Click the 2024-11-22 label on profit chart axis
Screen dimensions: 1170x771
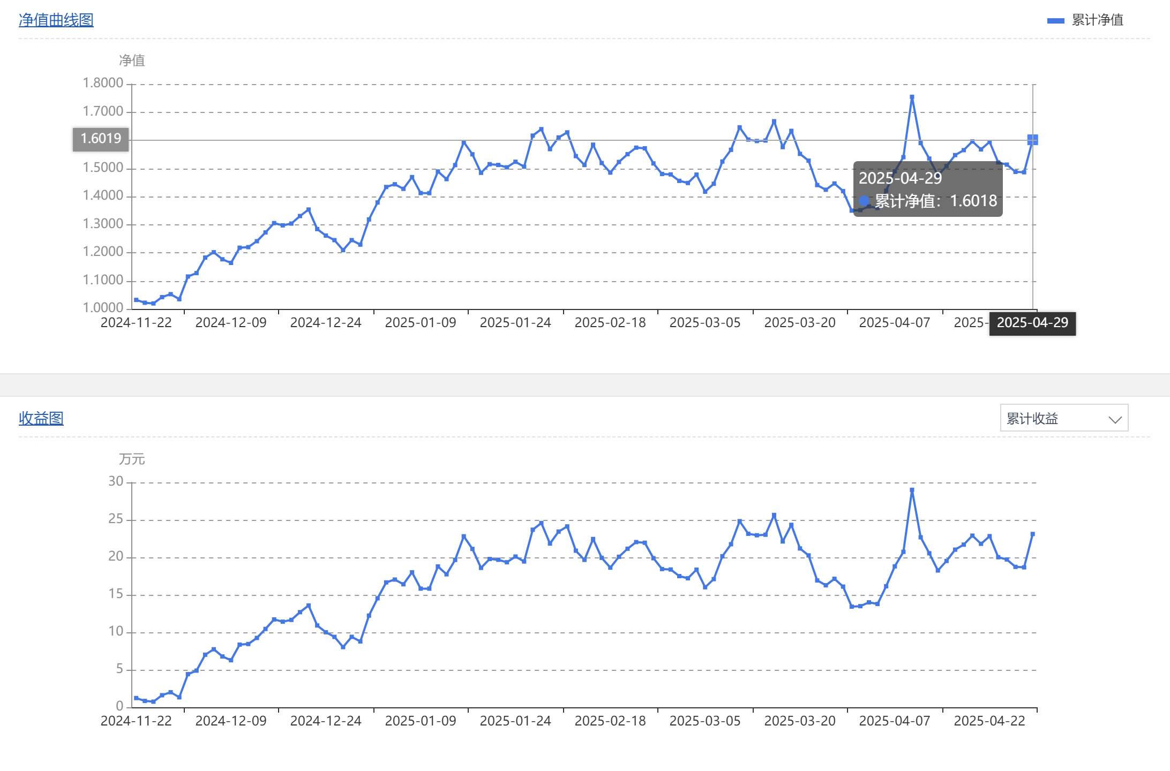click(136, 721)
